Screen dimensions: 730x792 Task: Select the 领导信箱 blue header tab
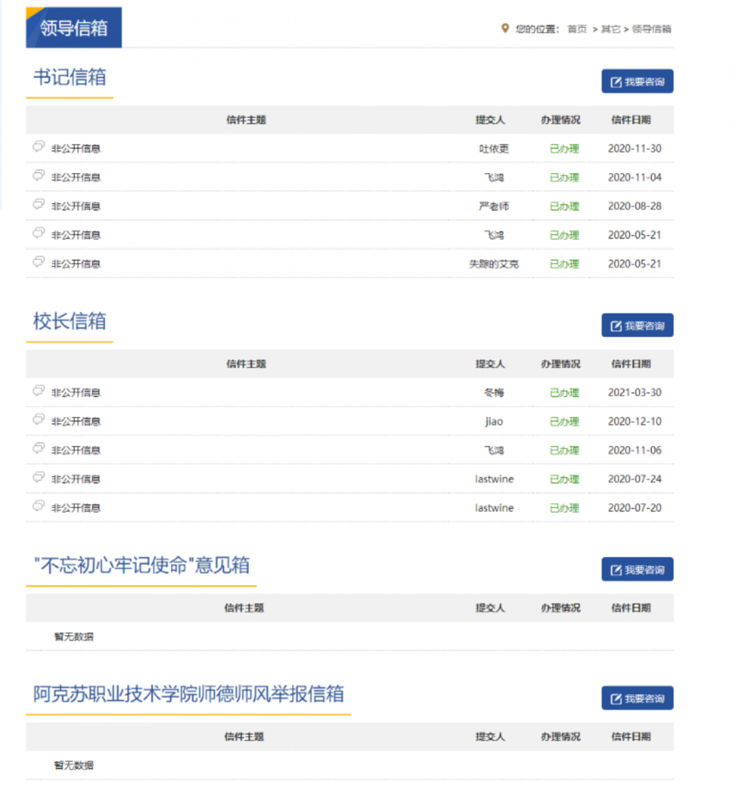74,28
